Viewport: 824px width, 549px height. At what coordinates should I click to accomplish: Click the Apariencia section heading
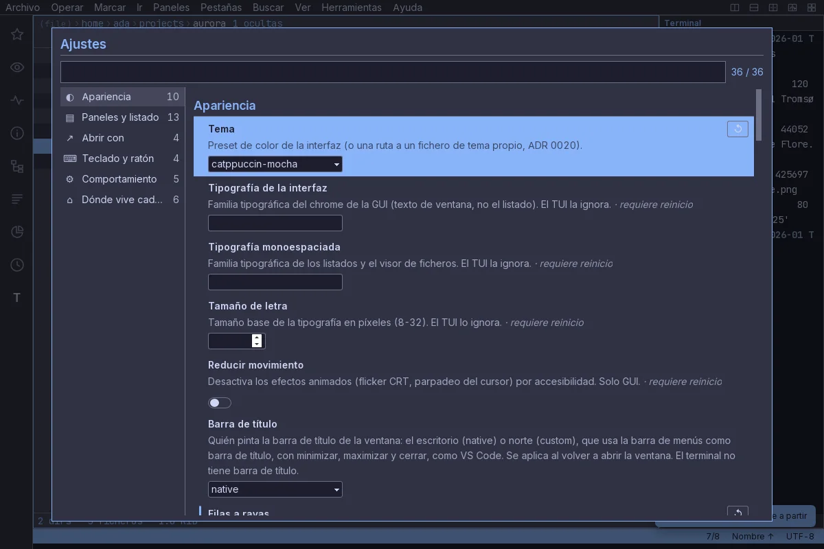(225, 106)
